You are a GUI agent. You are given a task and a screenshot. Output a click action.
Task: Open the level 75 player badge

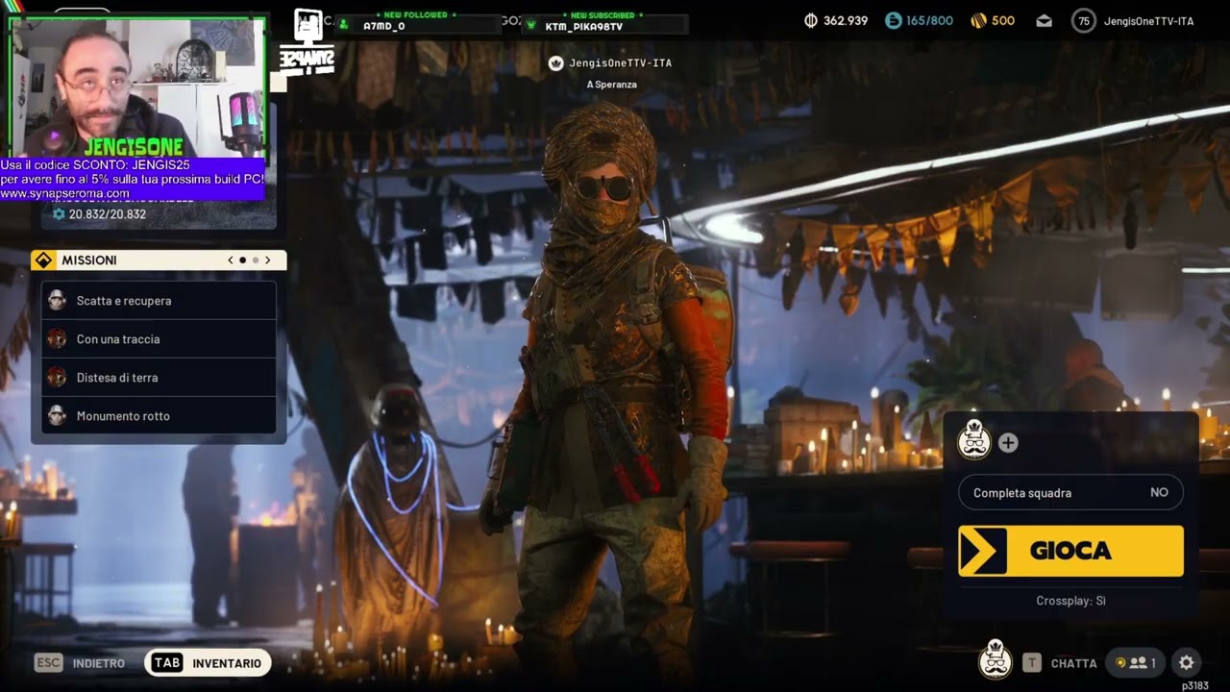coord(1084,20)
